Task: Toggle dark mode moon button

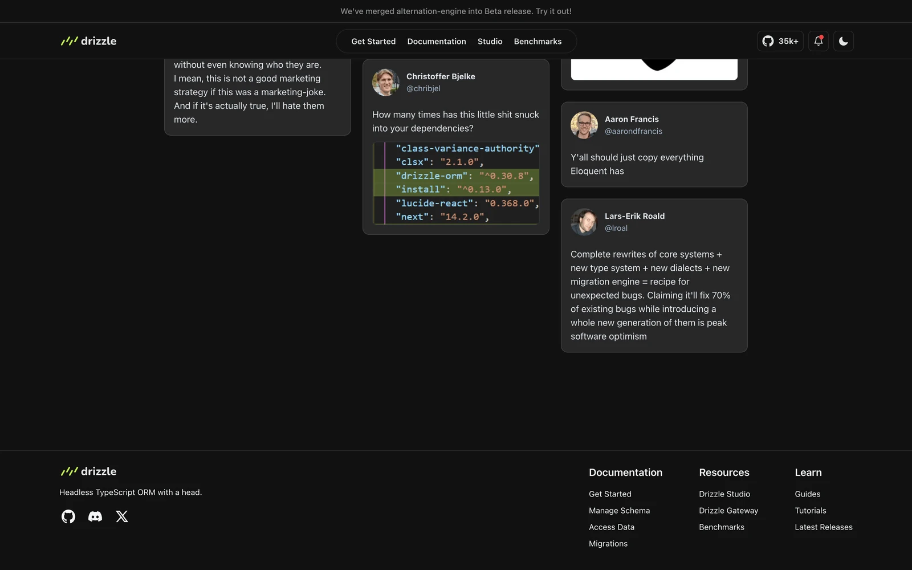Action: point(844,41)
